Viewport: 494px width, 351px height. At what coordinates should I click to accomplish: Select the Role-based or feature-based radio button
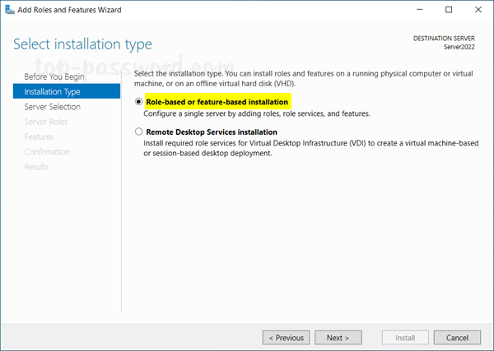(x=138, y=102)
